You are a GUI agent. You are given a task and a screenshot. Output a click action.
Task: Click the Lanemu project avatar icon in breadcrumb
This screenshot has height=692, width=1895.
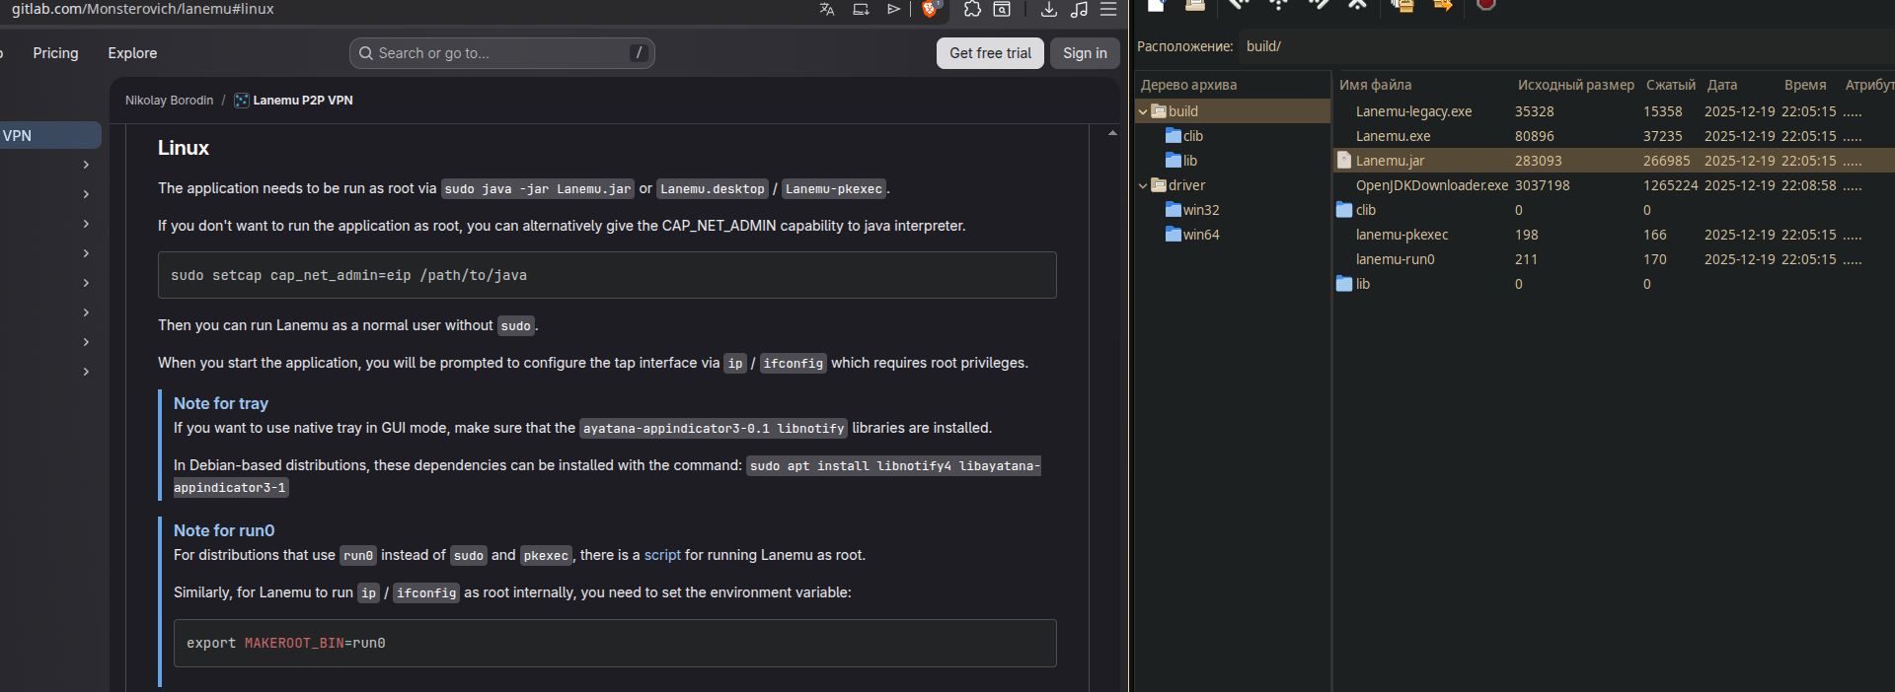241,101
